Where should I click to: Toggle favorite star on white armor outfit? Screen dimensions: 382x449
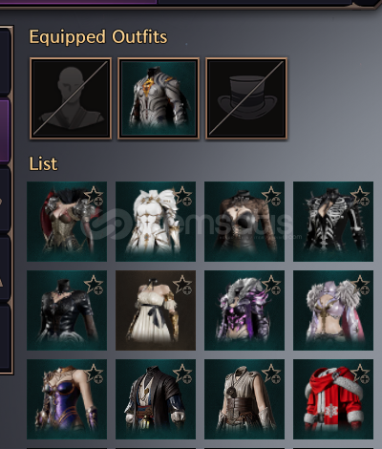[x=183, y=196]
